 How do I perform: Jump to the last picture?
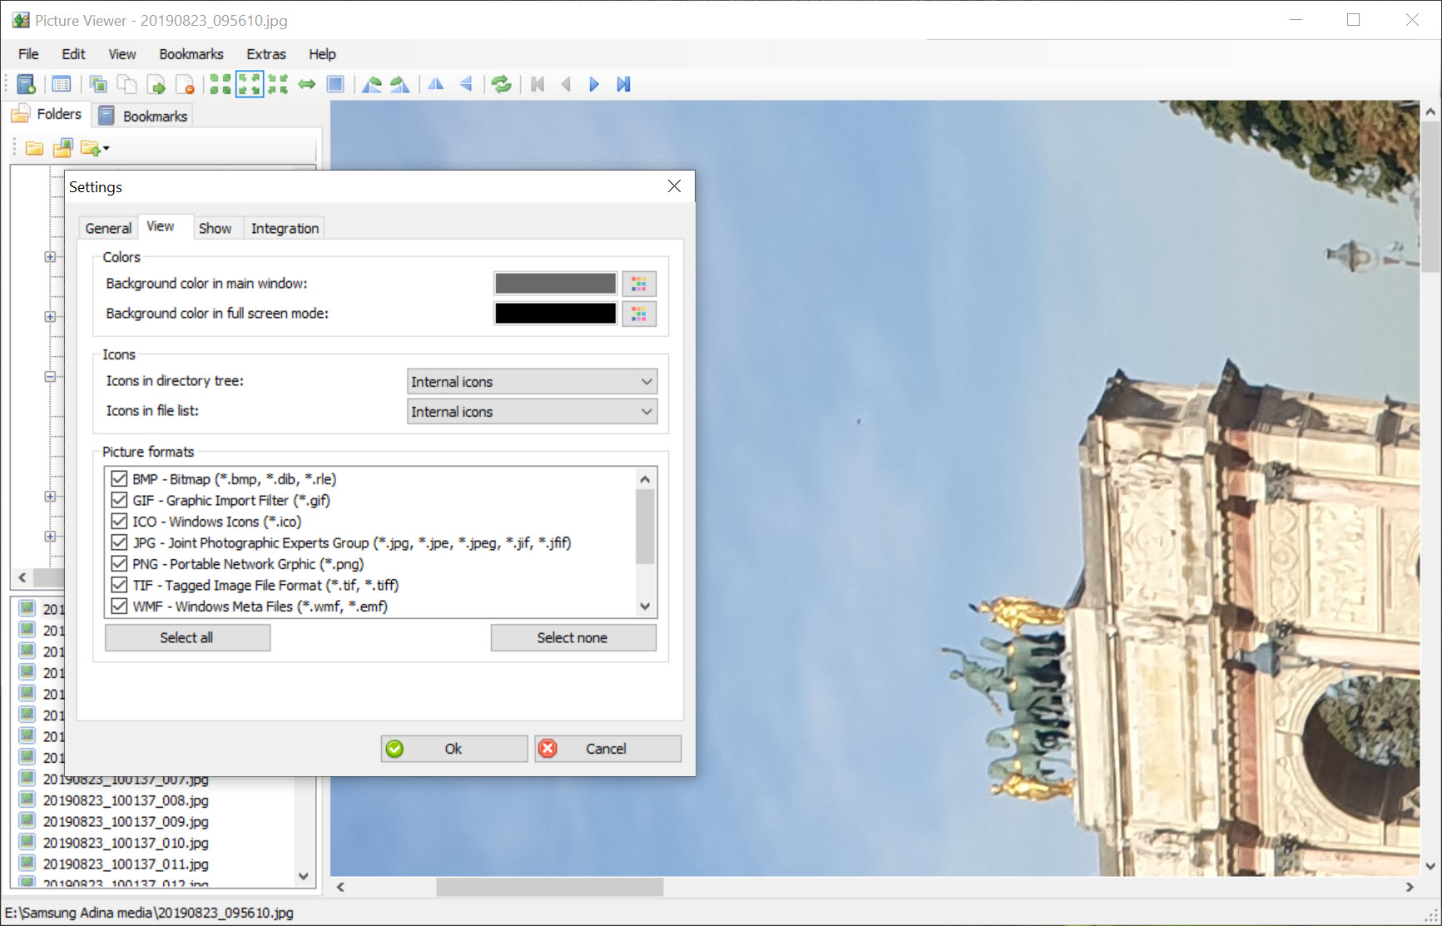pyautogui.click(x=623, y=84)
